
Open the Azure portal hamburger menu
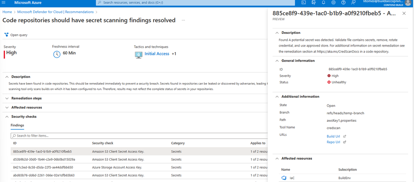[3, 2]
